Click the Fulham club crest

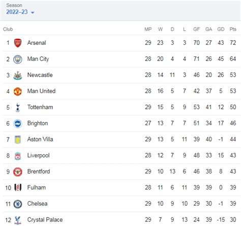tap(18, 188)
